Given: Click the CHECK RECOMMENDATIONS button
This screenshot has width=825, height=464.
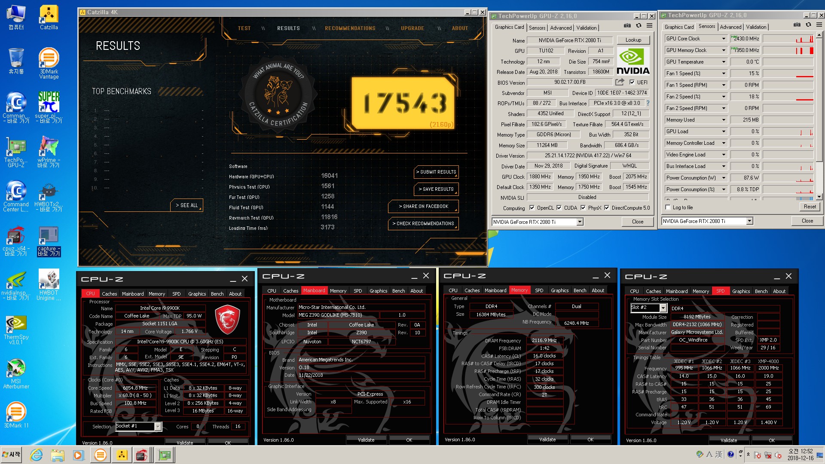Looking at the screenshot, I should (x=423, y=223).
